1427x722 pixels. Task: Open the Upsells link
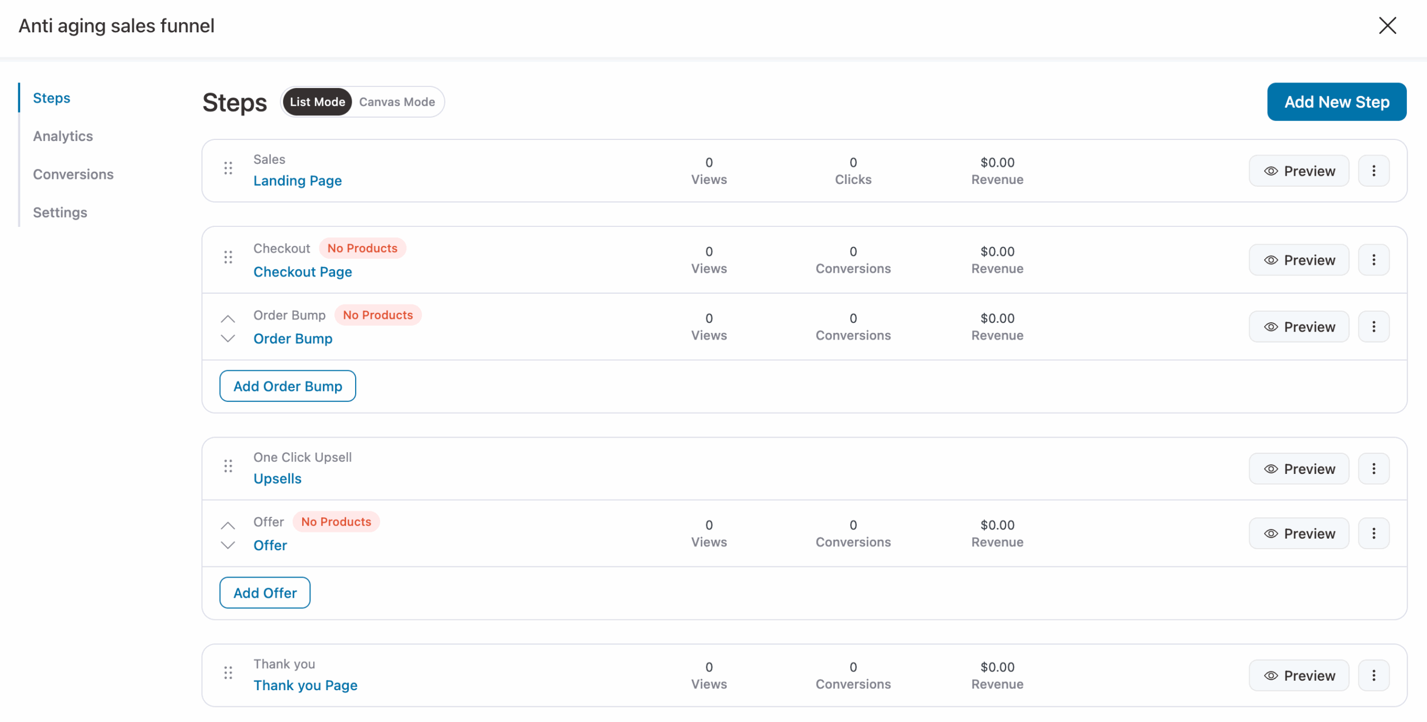point(278,479)
